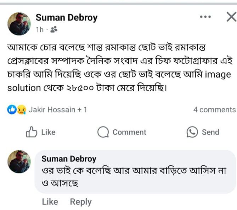Click the WhatsApp Send icon

[x=192, y=132]
